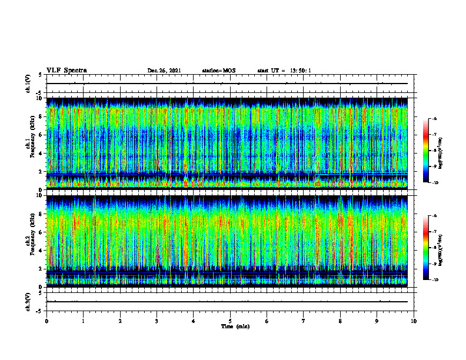The width and height of the screenshot is (466, 360).
Task: Click the "-5" tick on ch.3(V) axis
Action: tap(39, 311)
